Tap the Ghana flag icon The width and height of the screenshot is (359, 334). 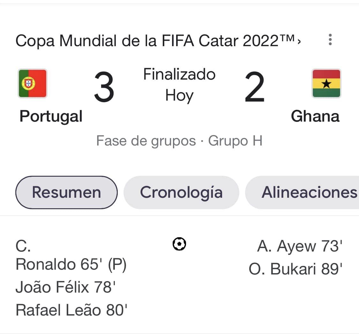tap(326, 83)
